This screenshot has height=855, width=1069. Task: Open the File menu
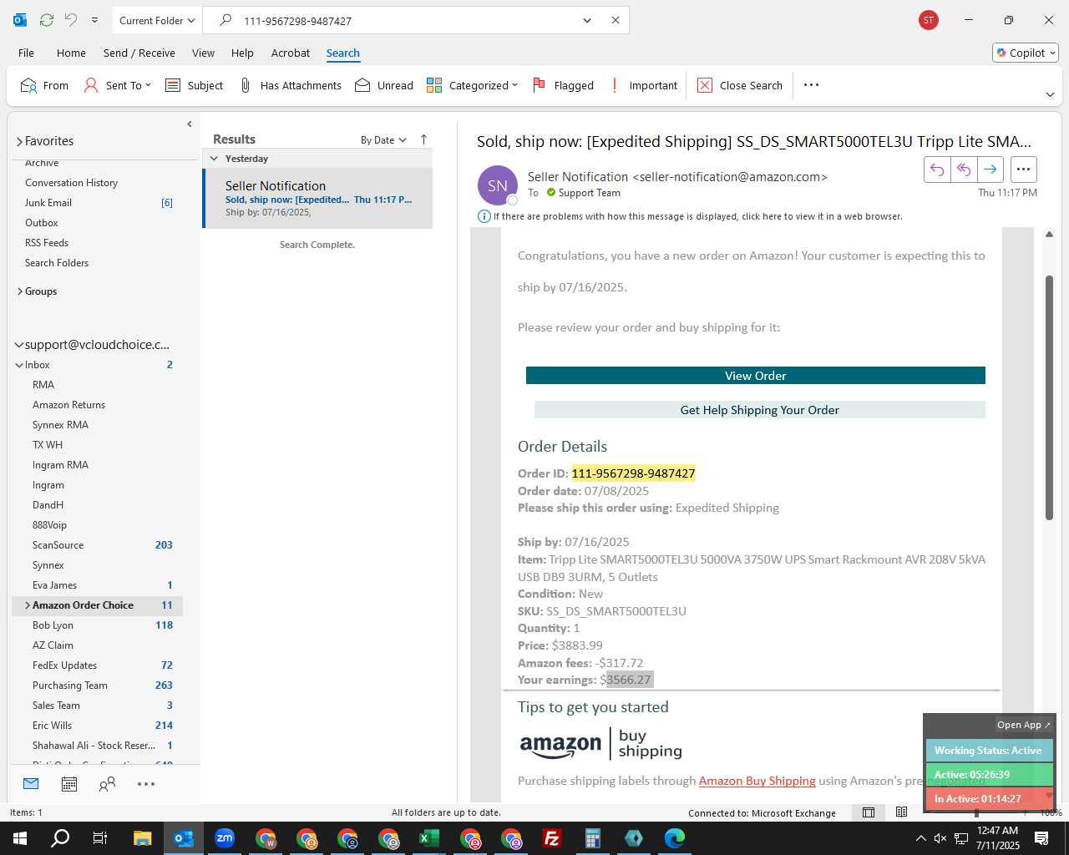pos(27,53)
